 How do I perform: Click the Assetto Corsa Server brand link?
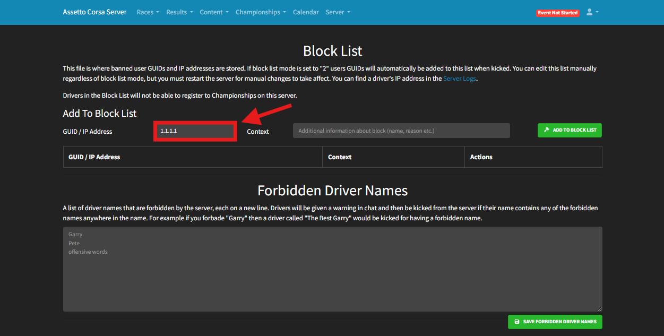coord(94,12)
